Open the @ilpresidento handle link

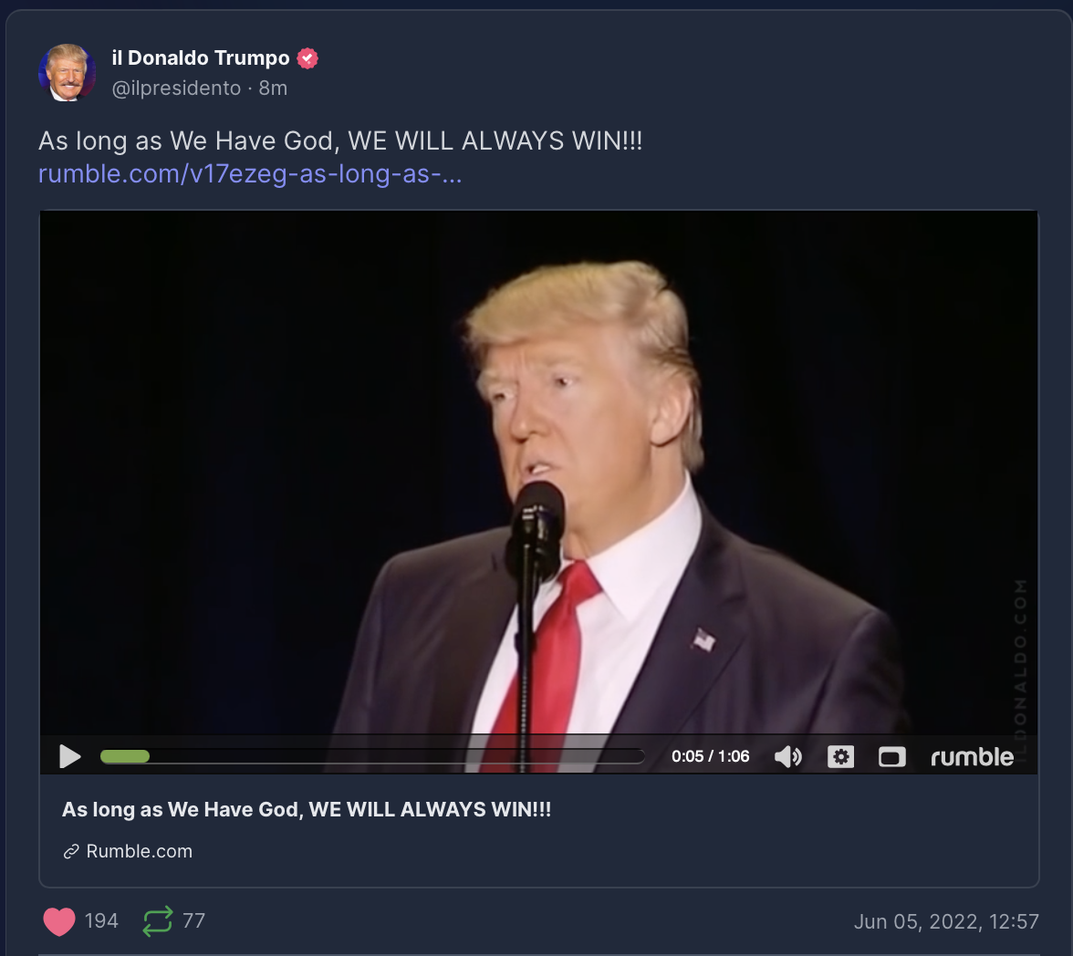click(176, 88)
